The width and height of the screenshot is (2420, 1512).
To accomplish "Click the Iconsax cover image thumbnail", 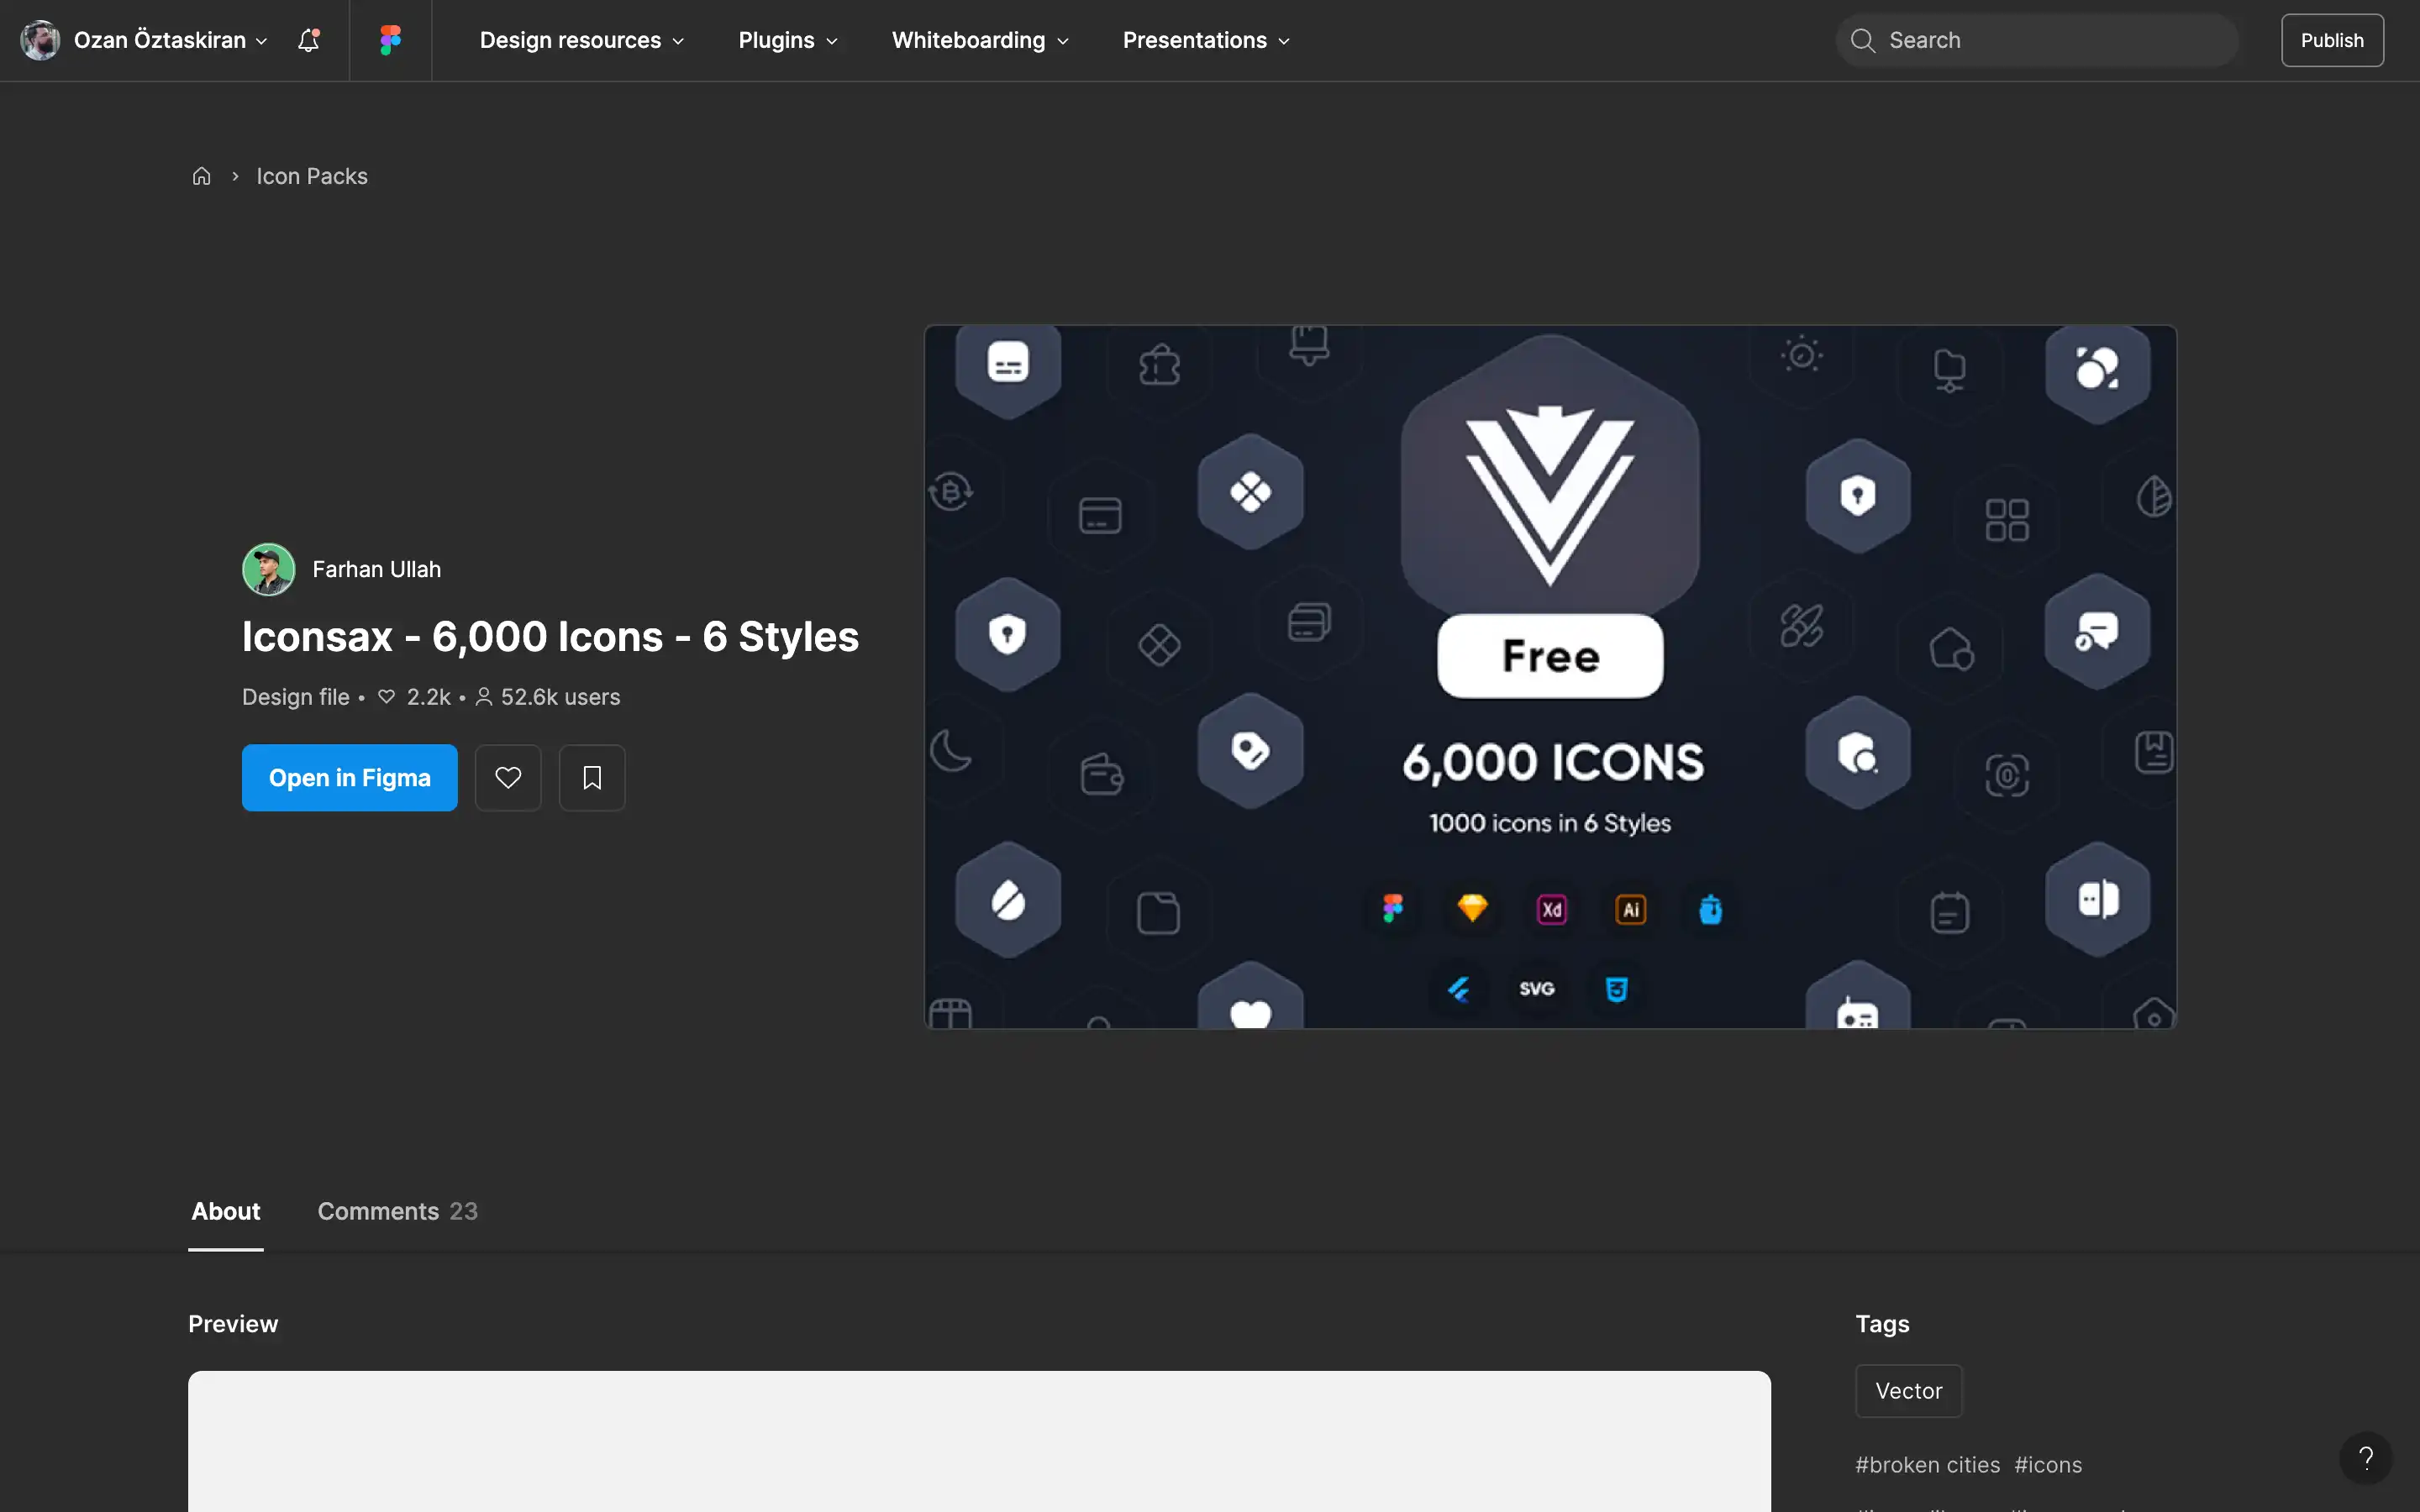I will tap(1550, 676).
